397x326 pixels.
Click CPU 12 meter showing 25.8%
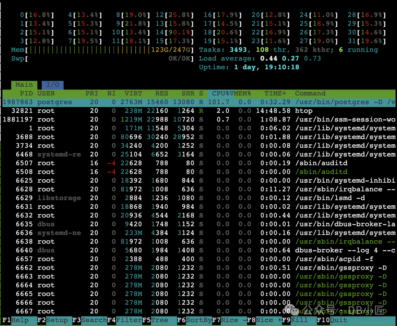(x=175, y=15)
